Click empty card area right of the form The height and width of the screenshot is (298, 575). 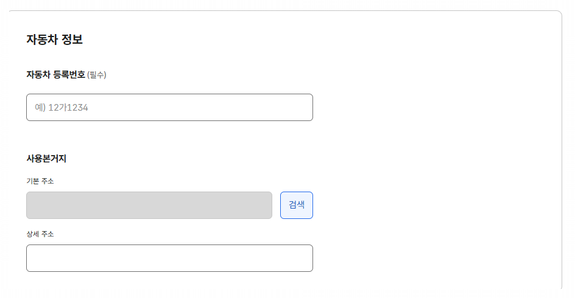click(436, 154)
